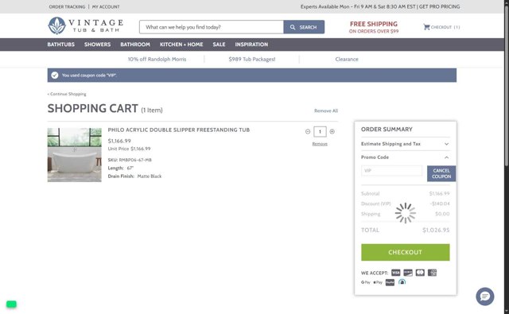Click the Apple Pay icon

[x=378, y=282]
